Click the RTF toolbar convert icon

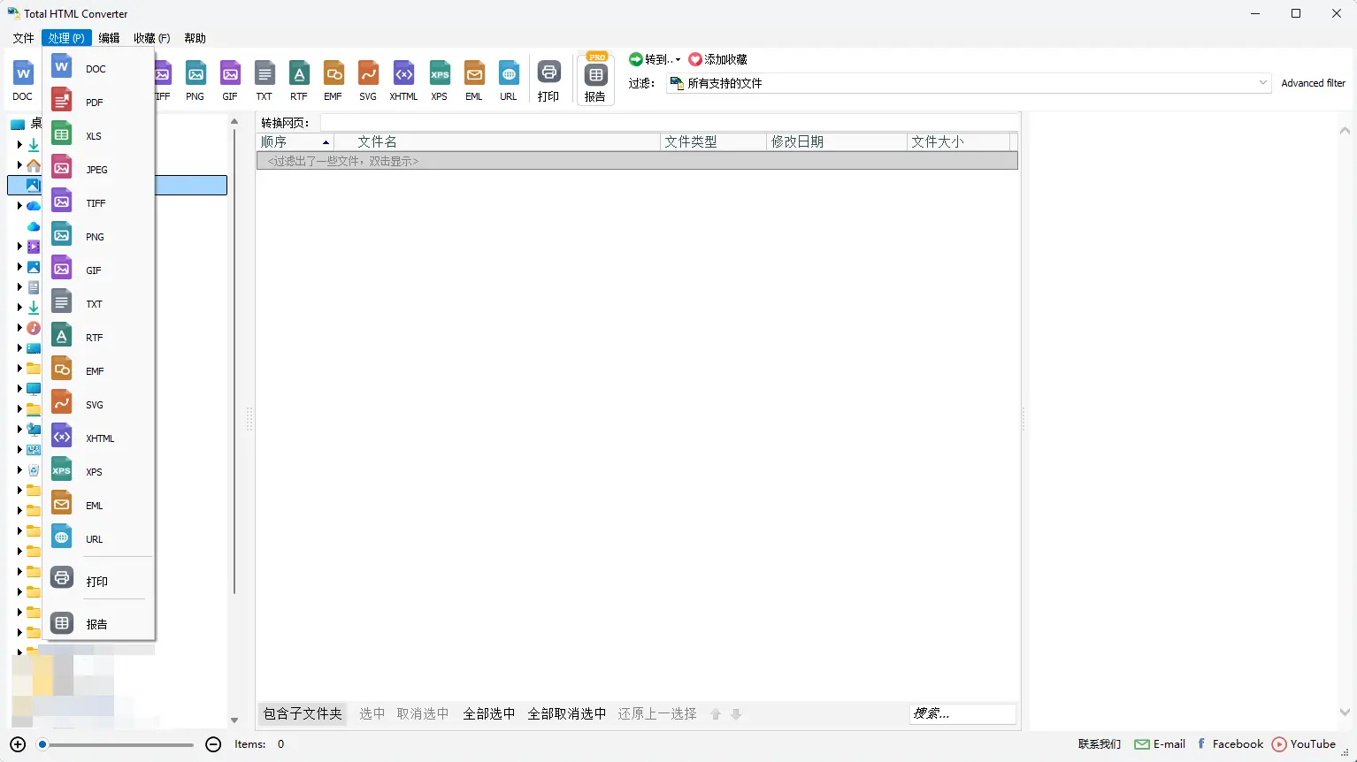click(x=299, y=80)
